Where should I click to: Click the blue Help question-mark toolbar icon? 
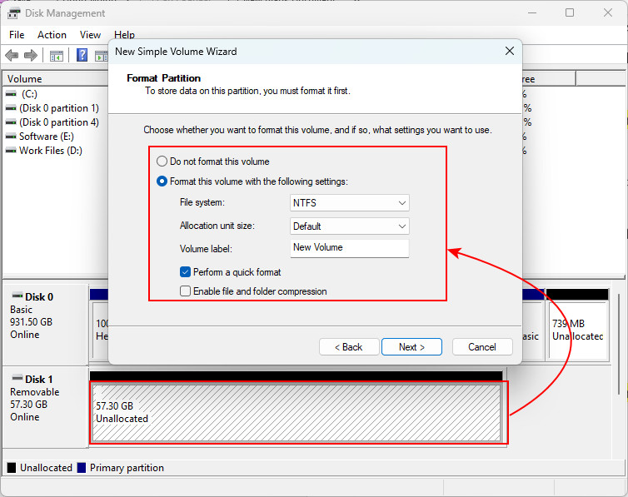(x=82, y=55)
